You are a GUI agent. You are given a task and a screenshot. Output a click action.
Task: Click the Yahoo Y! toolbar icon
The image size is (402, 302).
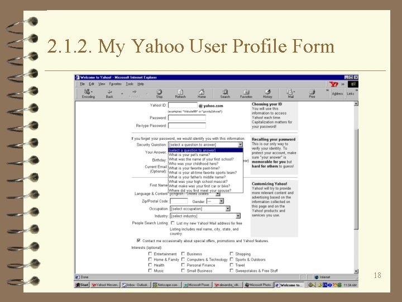click(x=333, y=84)
